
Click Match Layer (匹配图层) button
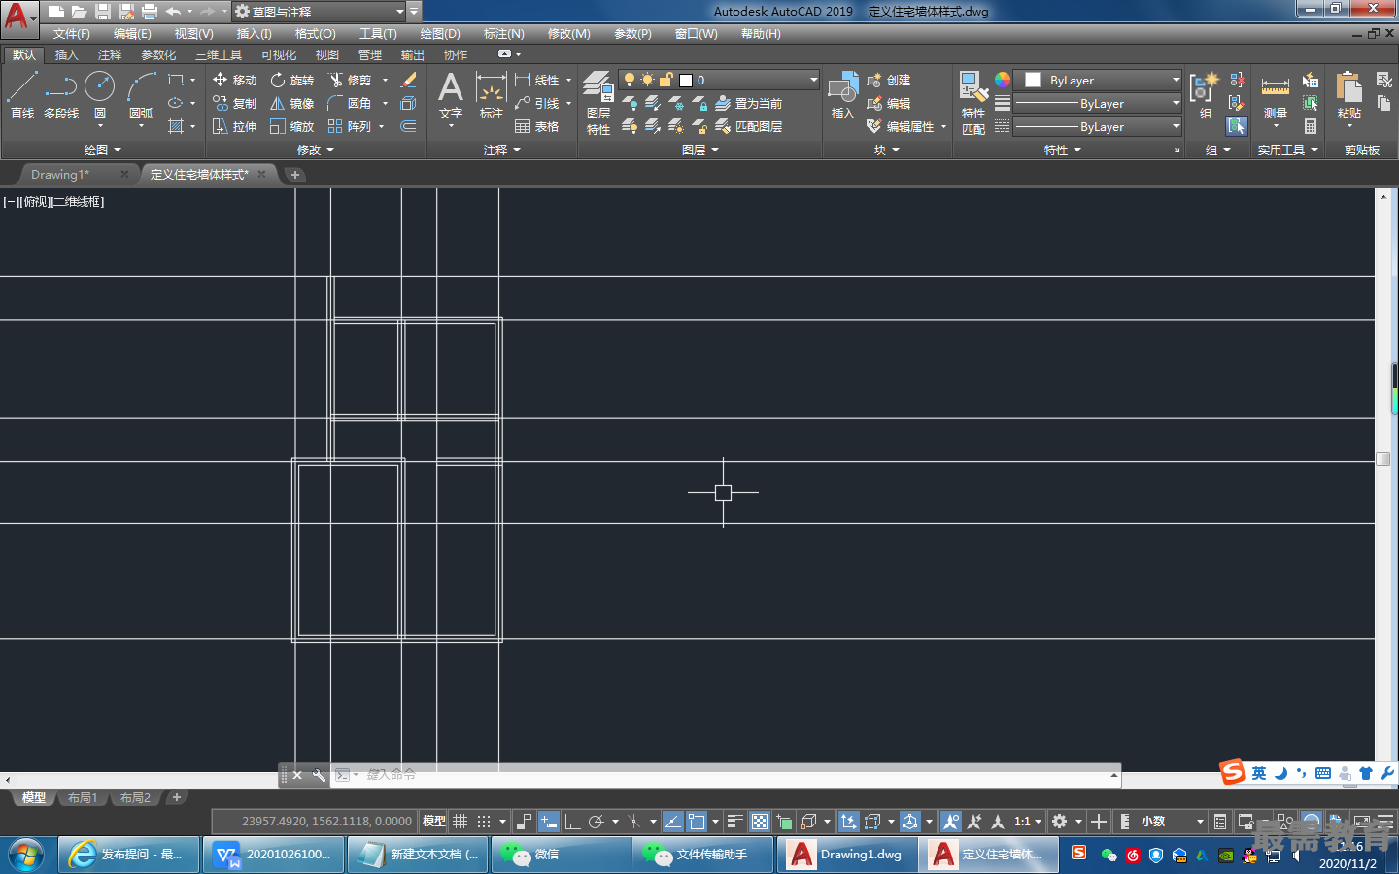pos(748,126)
